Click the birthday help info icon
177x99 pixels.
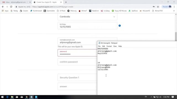pyautogui.click(x=120, y=26)
